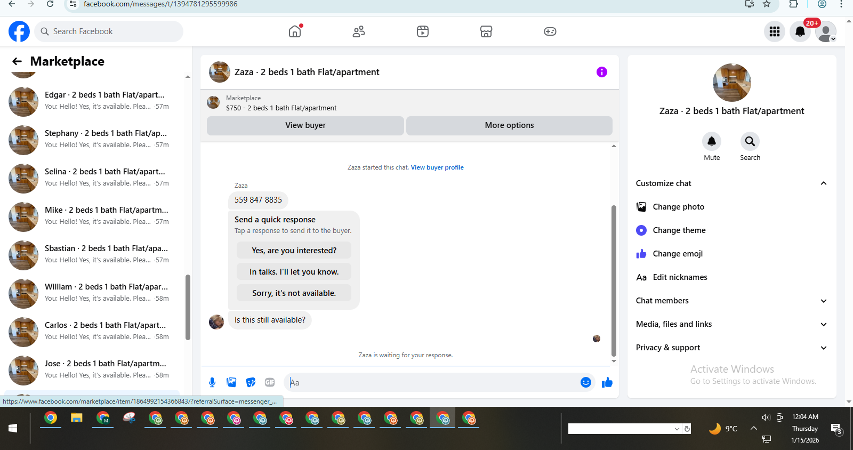This screenshot has height=450, width=853.
Task: Open Marketplace storefront icon in top bar
Action: click(x=486, y=31)
